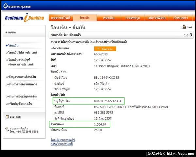Screen dimensions: 196x157
Task: Open โอนเงินจากบัญชีเงินตราต่างประเทศ sidebar link
Action: (x=21, y=62)
